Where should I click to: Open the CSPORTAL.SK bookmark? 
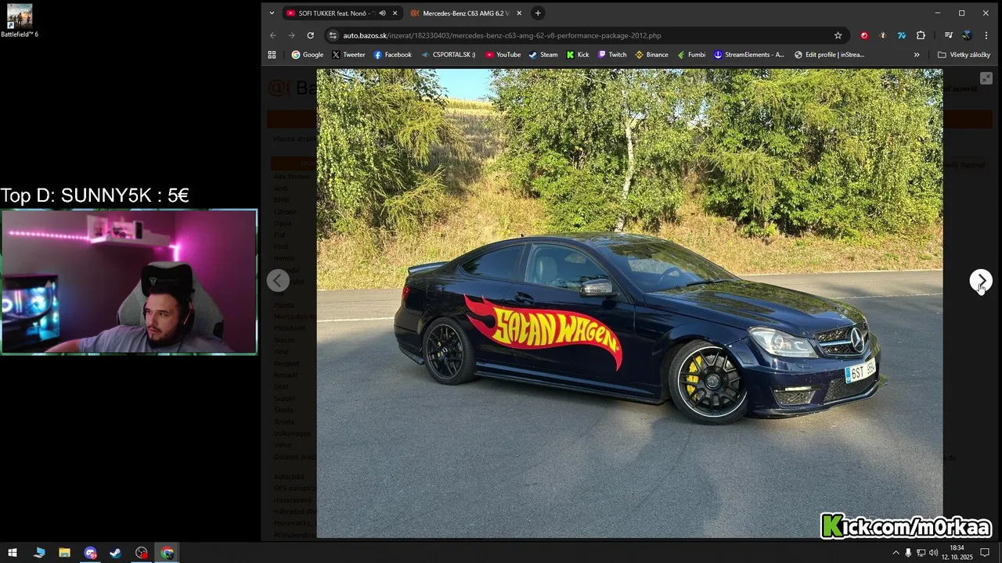[448, 55]
